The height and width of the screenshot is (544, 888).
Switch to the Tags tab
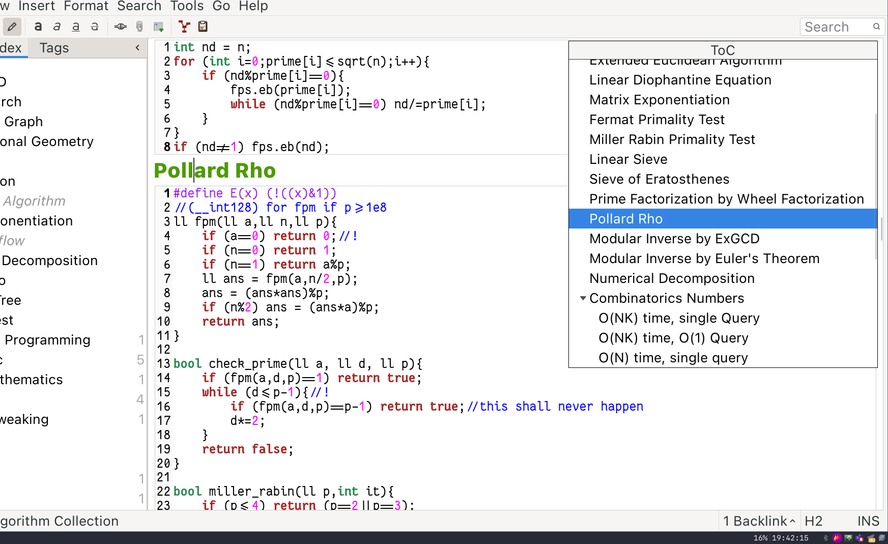pos(54,48)
